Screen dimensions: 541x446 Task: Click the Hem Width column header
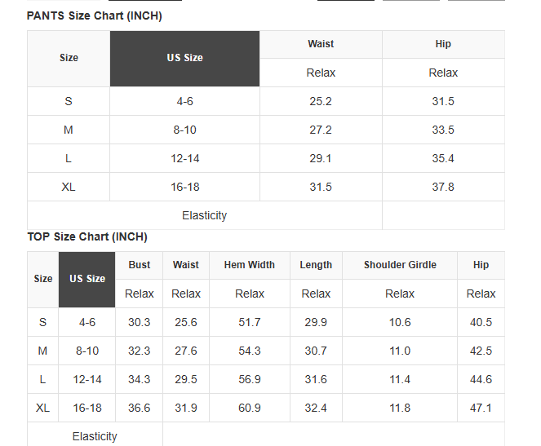pyautogui.click(x=250, y=265)
